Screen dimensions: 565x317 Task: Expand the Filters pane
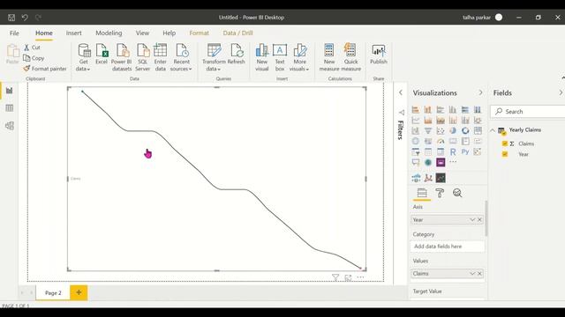pyautogui.click(x=401, y=92)
